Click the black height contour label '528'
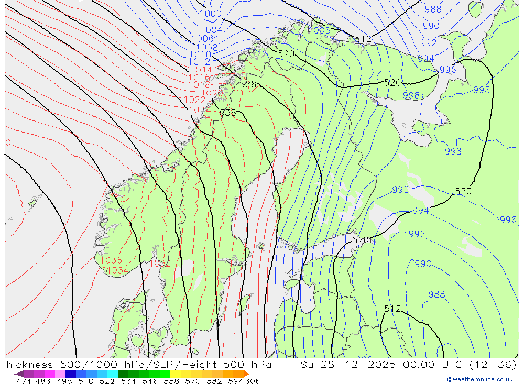The height and width of the screenshot is (384, 524). (x=248, y=84)
